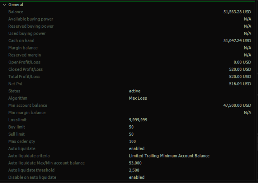Click the Total Profit/Loss label
This screenshot has width=258, height=183.
coord(24,77)
